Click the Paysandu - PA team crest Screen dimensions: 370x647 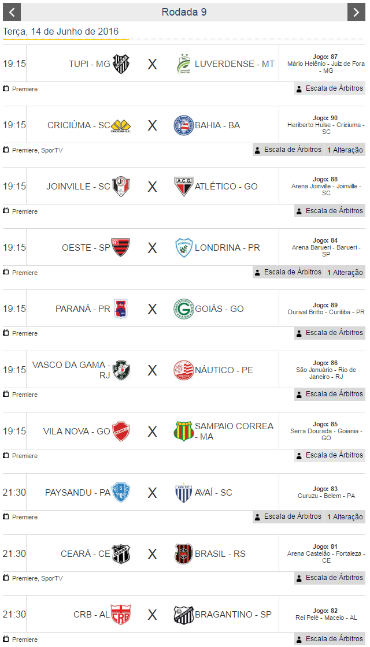[x=121, y=492]
